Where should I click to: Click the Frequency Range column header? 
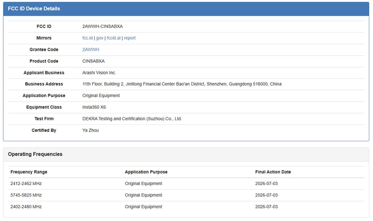tap(29, 172)
